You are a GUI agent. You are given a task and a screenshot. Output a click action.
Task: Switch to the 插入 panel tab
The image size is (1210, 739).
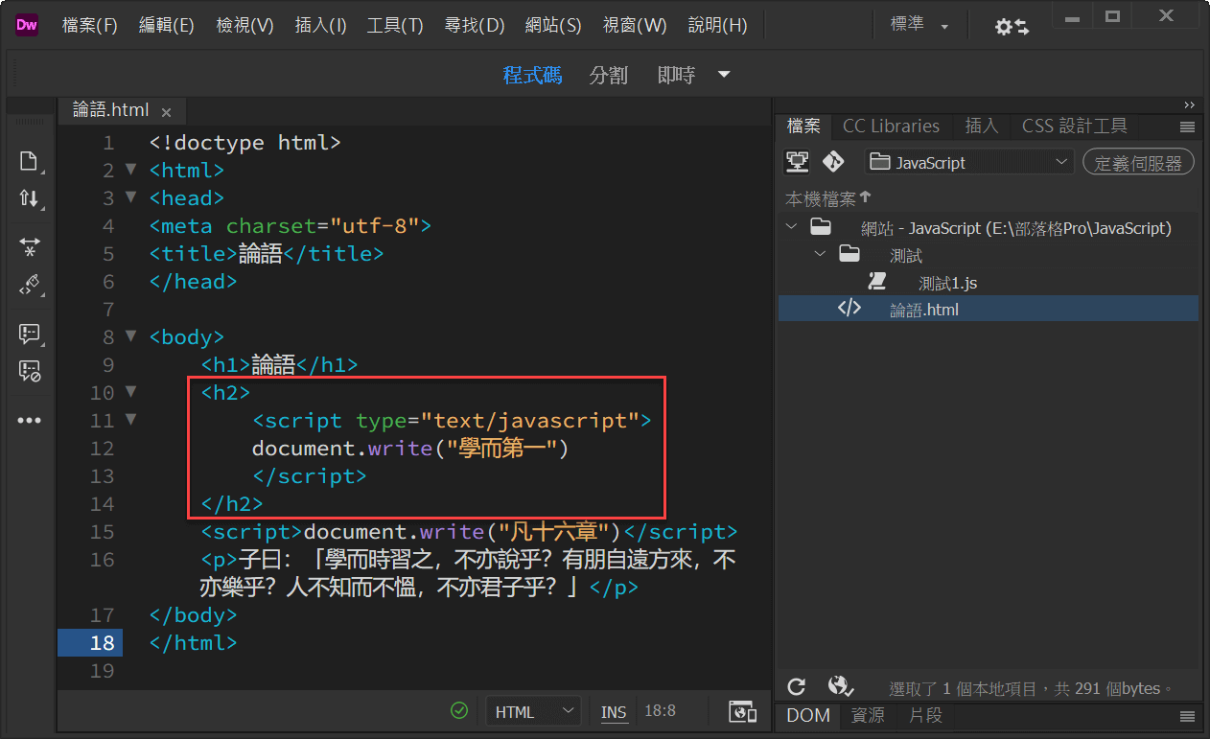[981, 127]
